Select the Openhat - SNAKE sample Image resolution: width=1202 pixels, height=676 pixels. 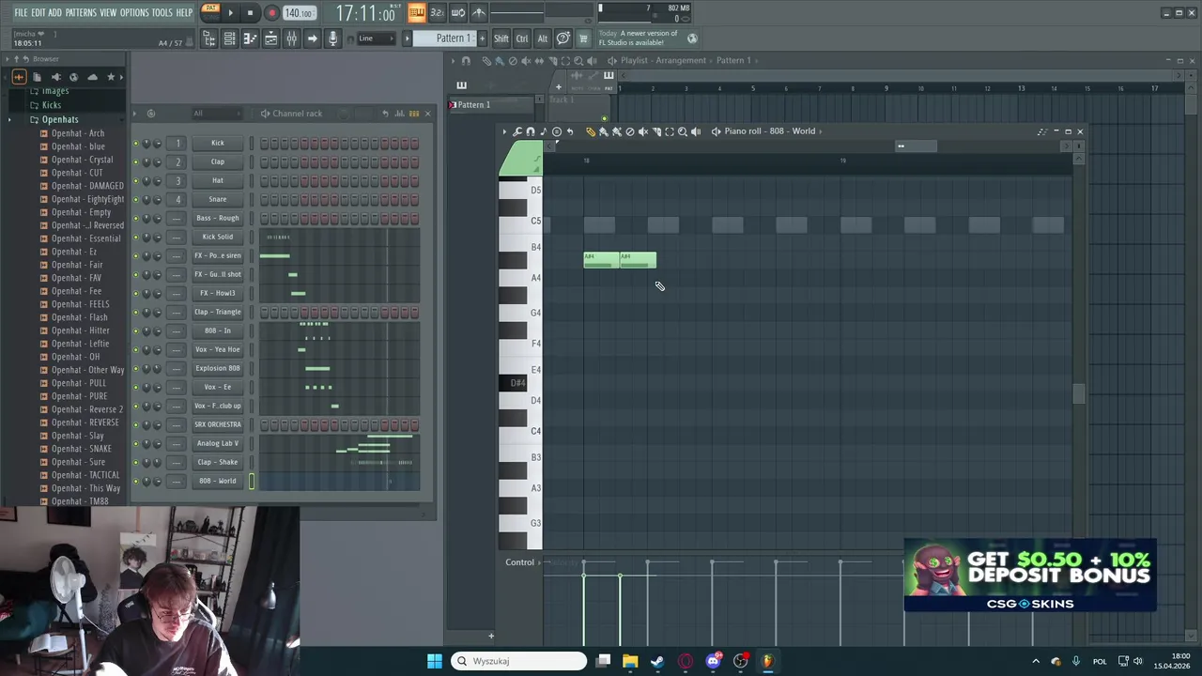point(81,449)
